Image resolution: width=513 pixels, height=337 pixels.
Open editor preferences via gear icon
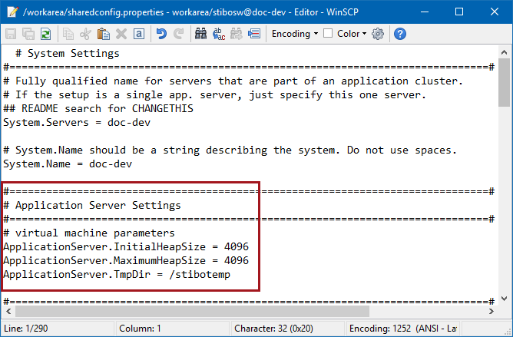pos(378,34)
